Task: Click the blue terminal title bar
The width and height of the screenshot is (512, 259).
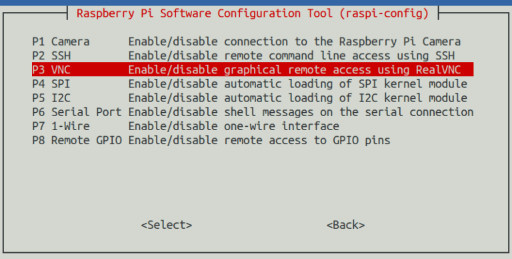Action: pyautogui.click(x=256, y=3)
